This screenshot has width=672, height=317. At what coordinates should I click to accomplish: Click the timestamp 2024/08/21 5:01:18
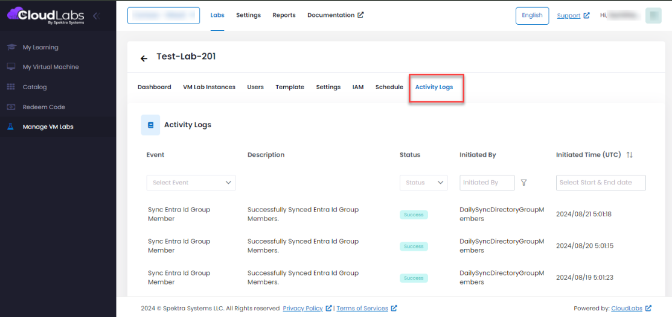[x=584, y=215]
